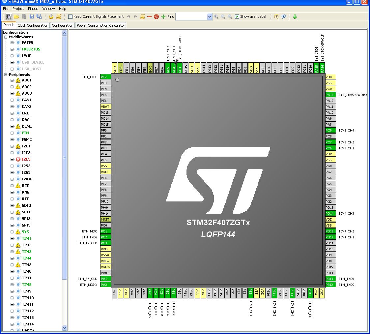370x334 pixels.
Task: Click the PE2 pin labeled ETH_TXD3
Action: coord(105,77)
